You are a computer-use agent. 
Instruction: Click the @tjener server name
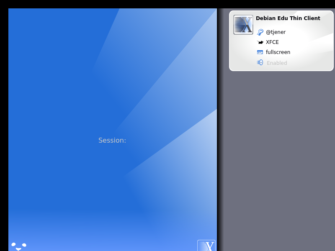coord(276,32)
